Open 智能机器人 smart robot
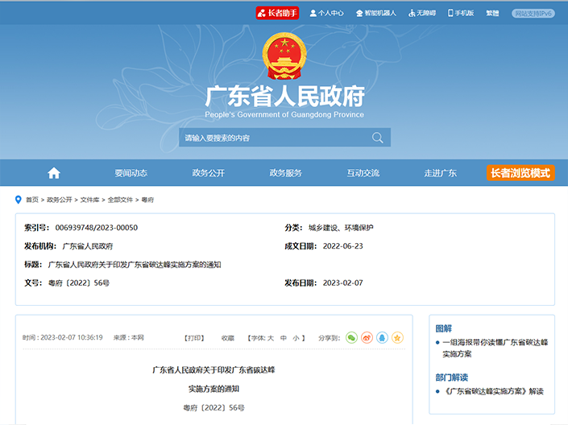Viewport: 568px width, 425px height. tap(375, 13)
